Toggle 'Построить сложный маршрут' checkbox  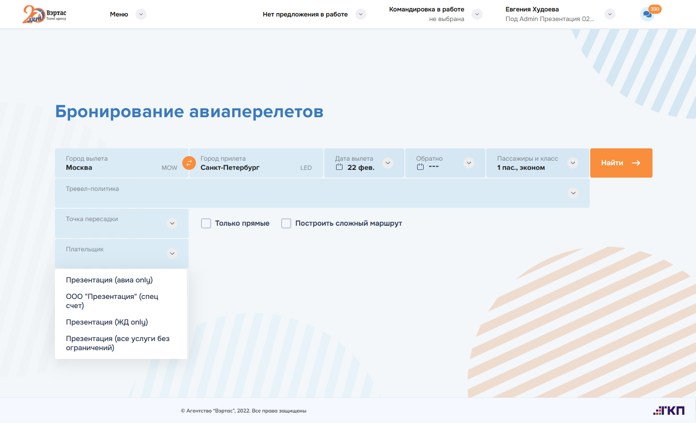[286, 223]
